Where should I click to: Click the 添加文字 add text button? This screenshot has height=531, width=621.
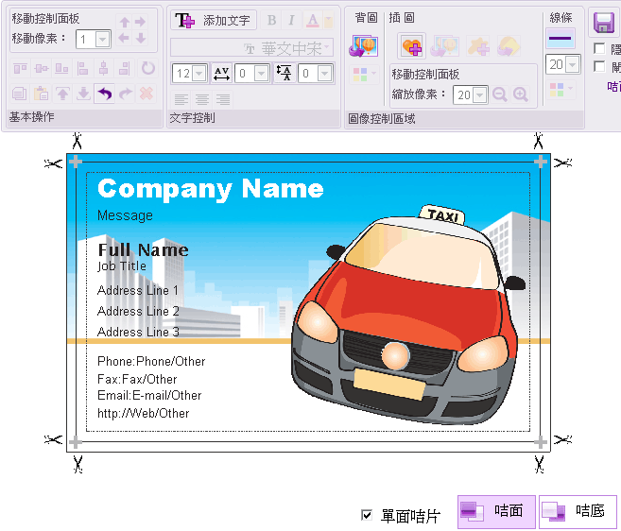point(213,21)
